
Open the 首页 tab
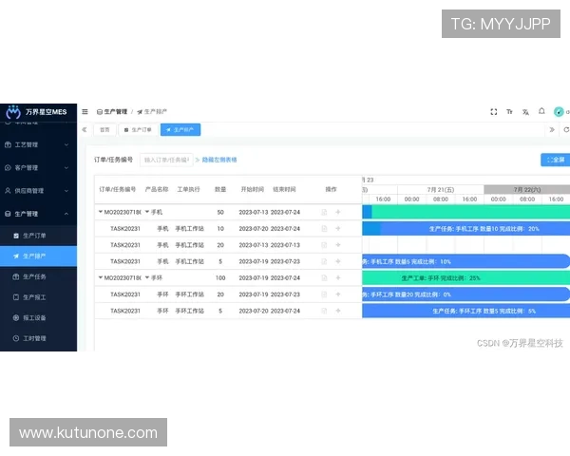click(x=104, y=129)
